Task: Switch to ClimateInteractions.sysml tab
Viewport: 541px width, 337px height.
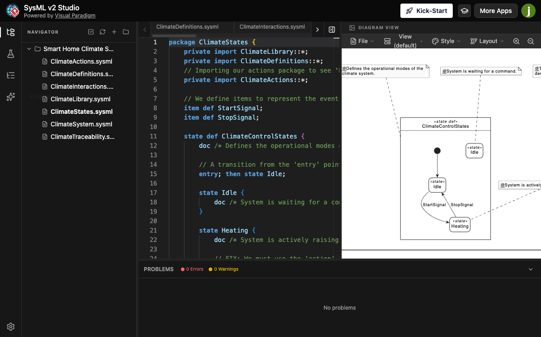Action: pos(272,27)
